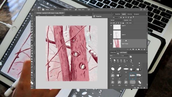Hide Layer 3 copy with its eye icon

pos(111,44)
